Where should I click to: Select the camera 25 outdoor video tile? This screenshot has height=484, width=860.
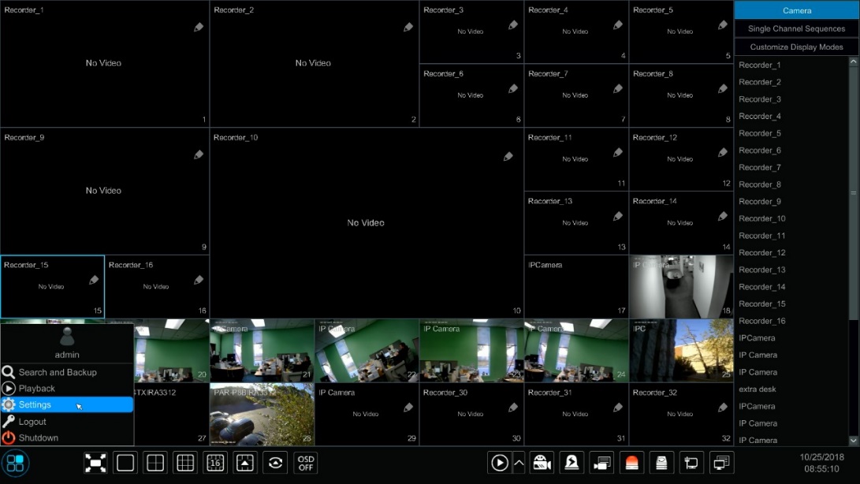(681, 350)
